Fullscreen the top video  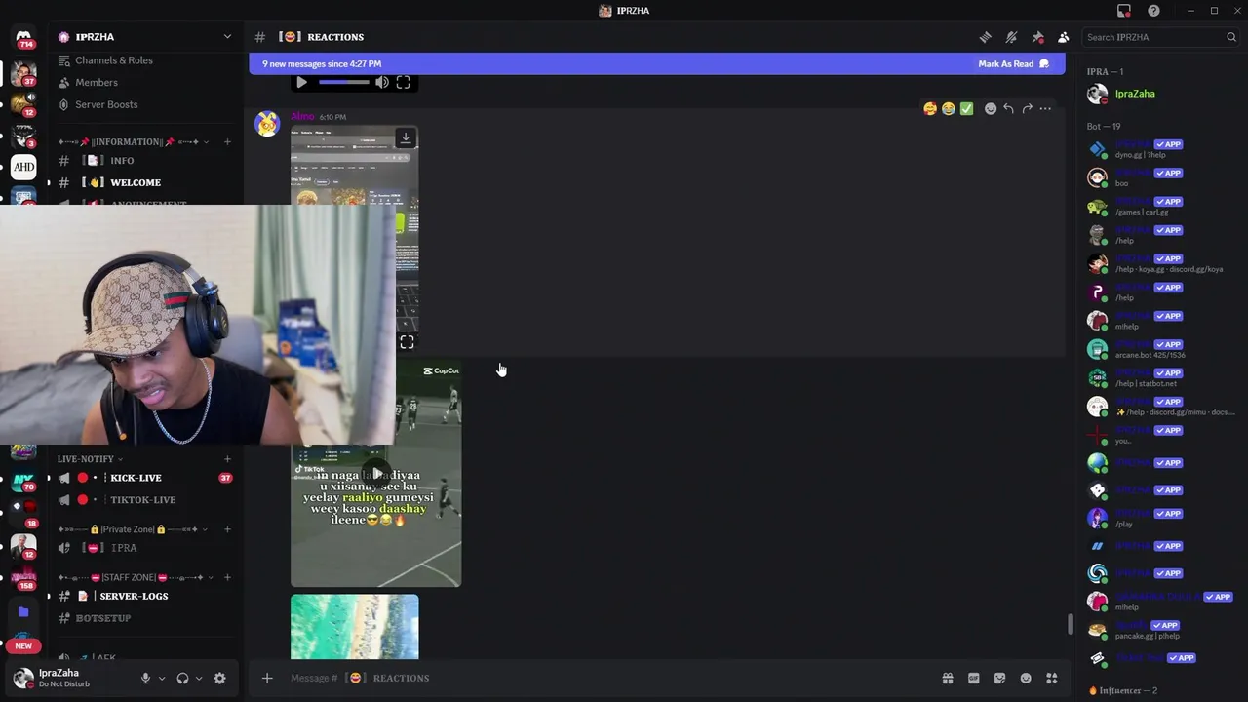[x=403, y=83]
